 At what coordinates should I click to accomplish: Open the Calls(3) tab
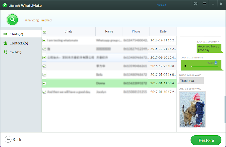click(x=21, y=52)
